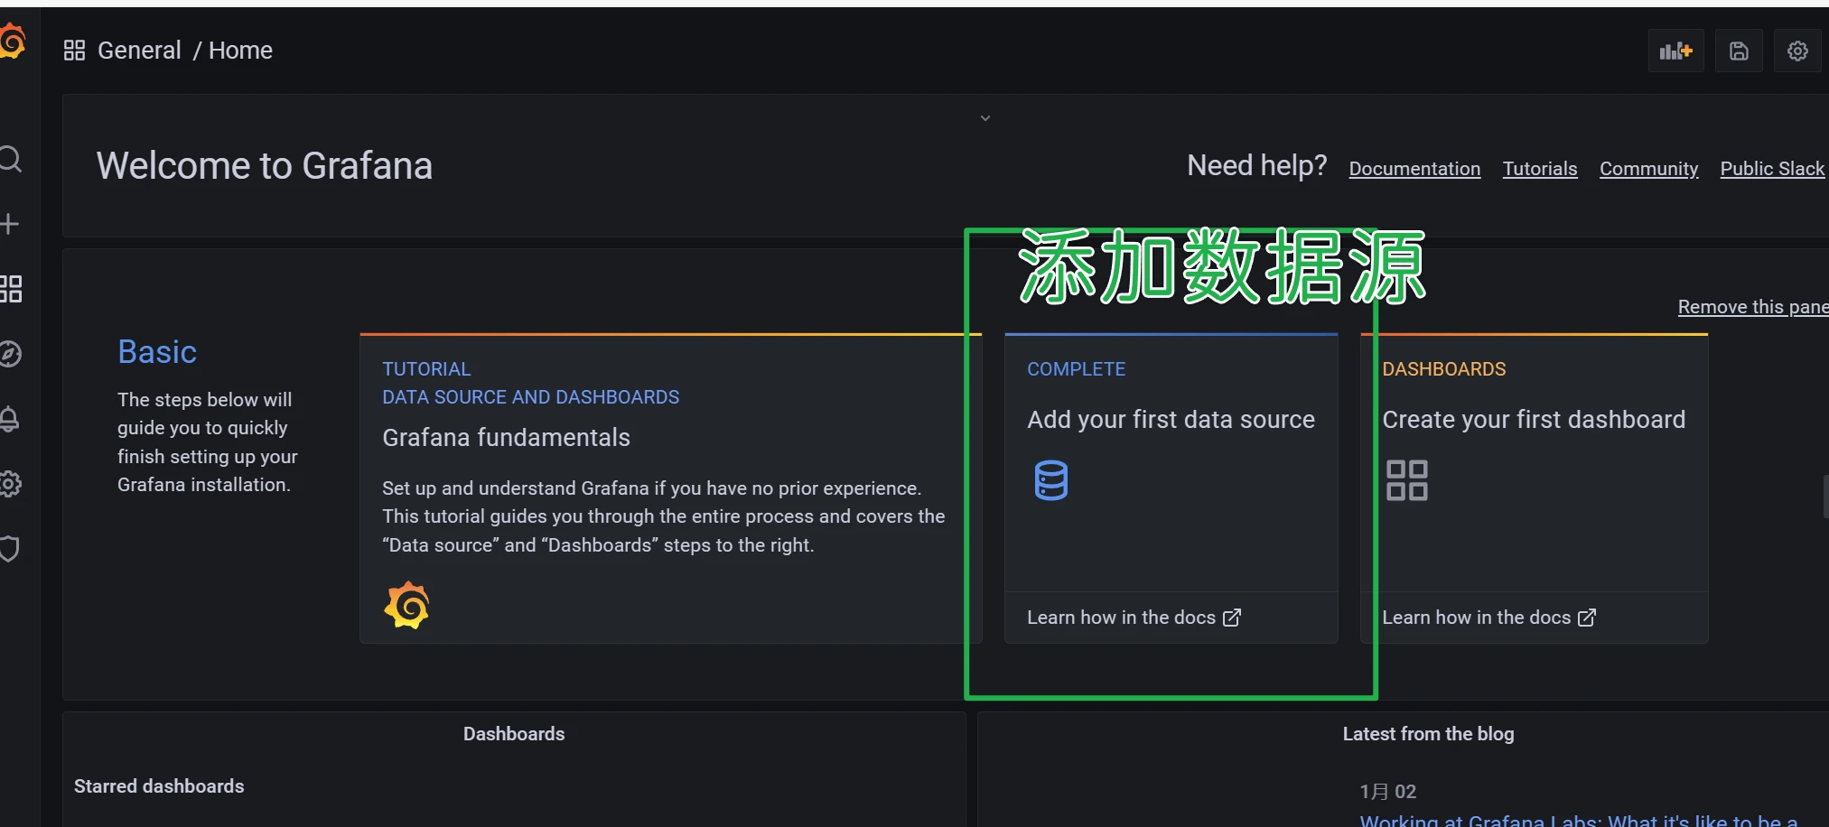Open Configuration gear icon in sidebar
This screenshot has height=827, width=1829.
[x=10, y=484]
